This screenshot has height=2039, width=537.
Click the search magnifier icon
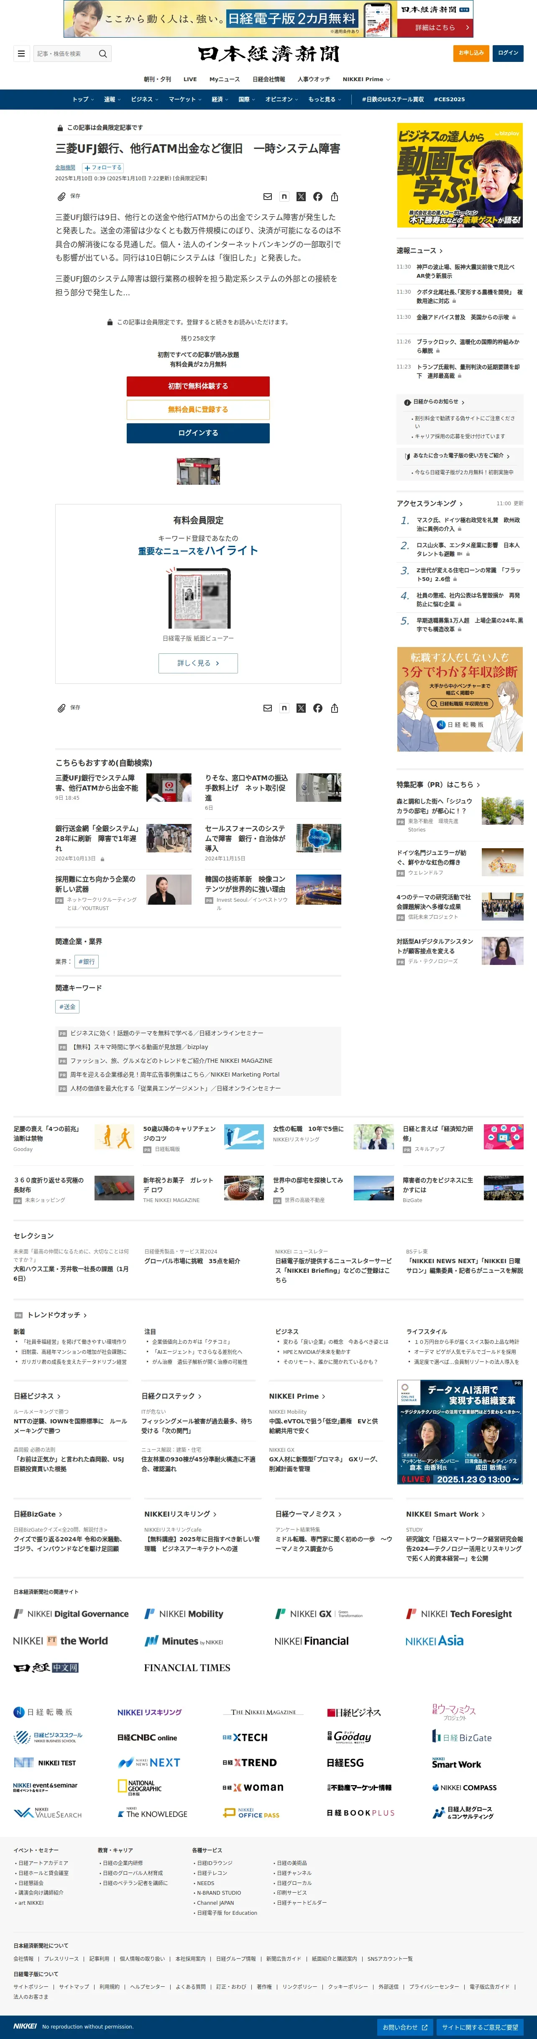tap(102, 54)
